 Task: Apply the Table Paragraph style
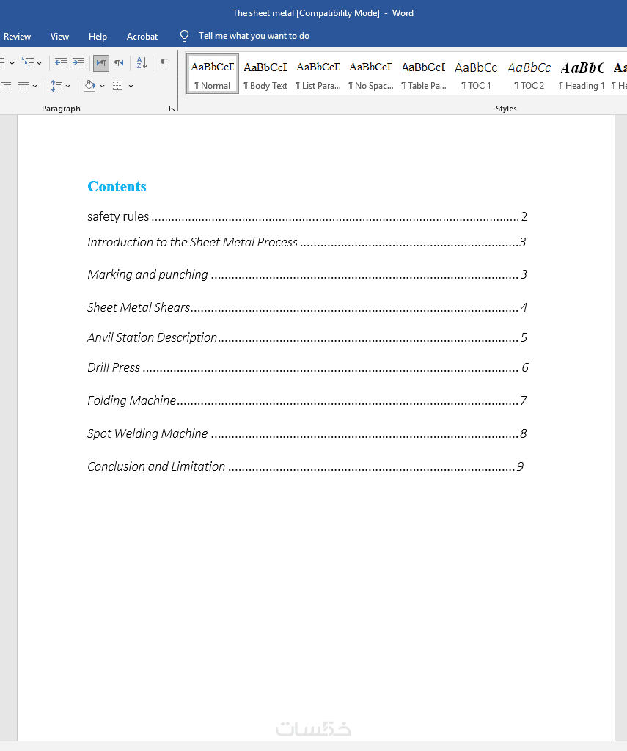point(423,74)
